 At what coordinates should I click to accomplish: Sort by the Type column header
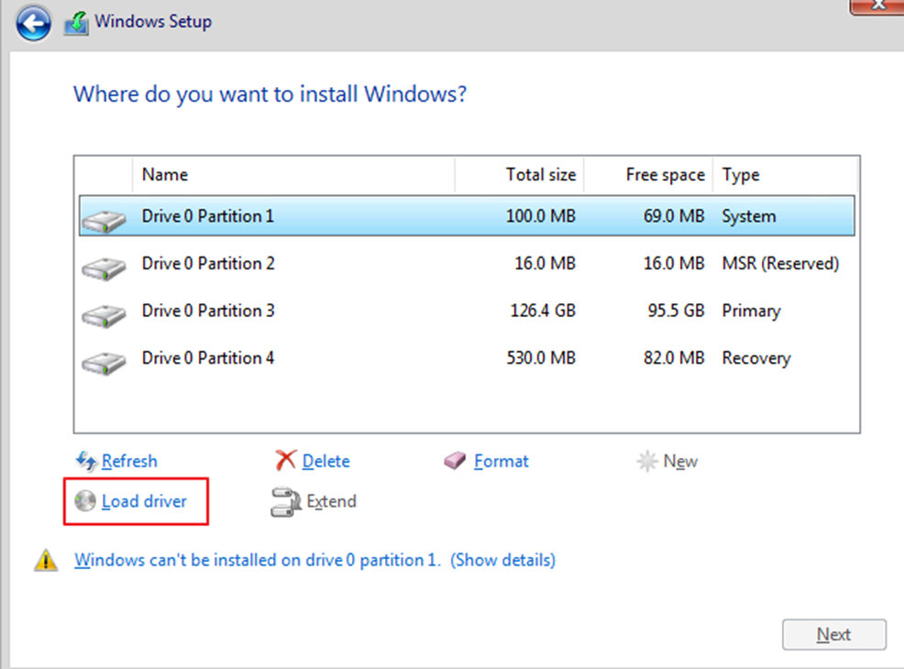click(x=785, y=175)
